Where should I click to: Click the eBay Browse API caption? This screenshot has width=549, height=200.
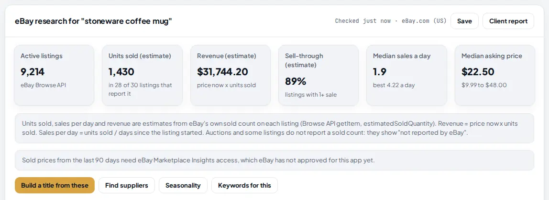44,85
